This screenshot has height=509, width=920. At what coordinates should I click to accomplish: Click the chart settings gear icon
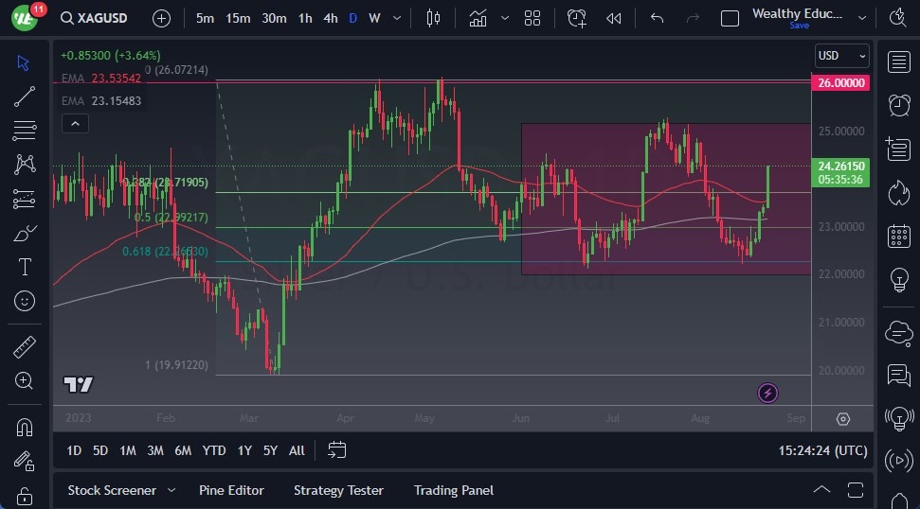(x=843, y=419)
